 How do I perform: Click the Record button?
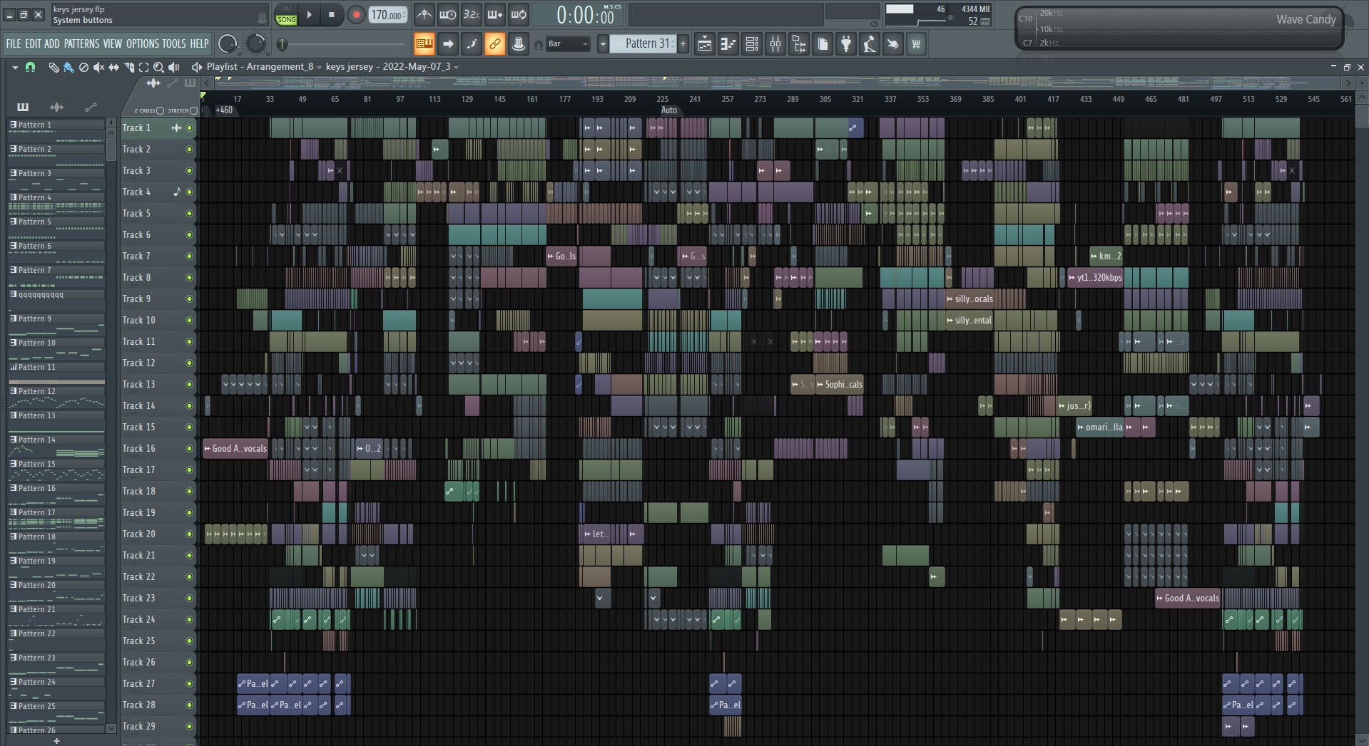[355, 14]
